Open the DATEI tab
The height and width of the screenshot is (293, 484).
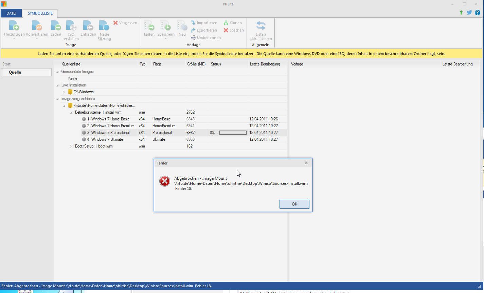pyautogui.click(x=12, y=13)
